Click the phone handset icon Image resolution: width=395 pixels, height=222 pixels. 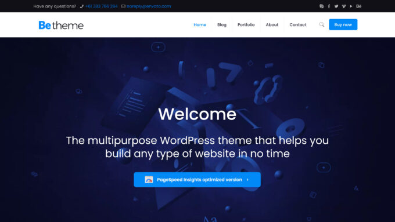(x=82, y=6)
